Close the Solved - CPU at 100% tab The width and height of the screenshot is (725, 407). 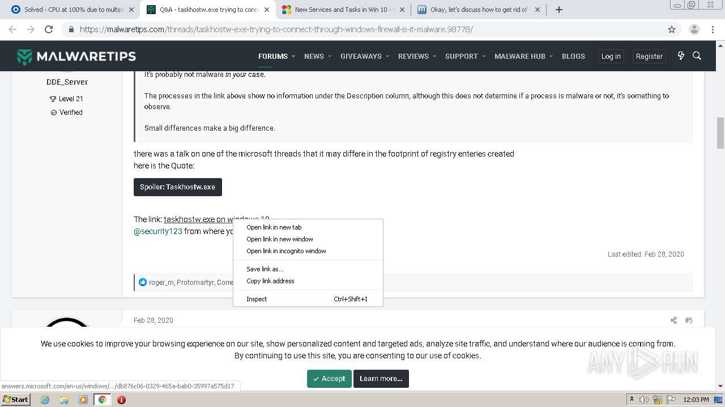pos(132,10)
